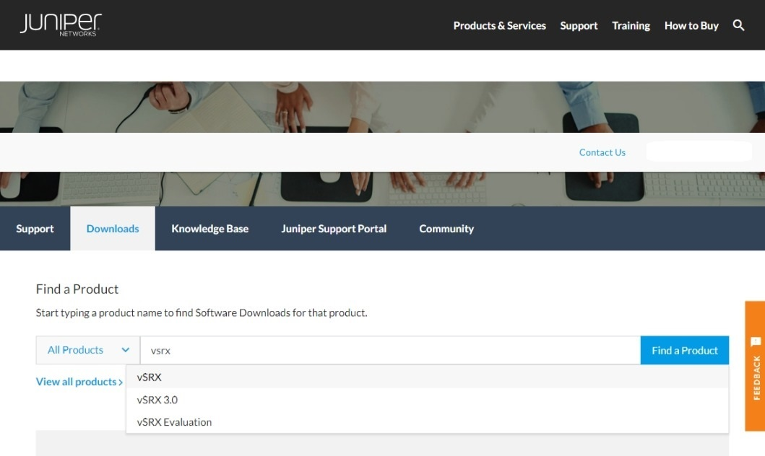Click the product search text field
Viewport: 765px width, 456px height.
point(390,350)
